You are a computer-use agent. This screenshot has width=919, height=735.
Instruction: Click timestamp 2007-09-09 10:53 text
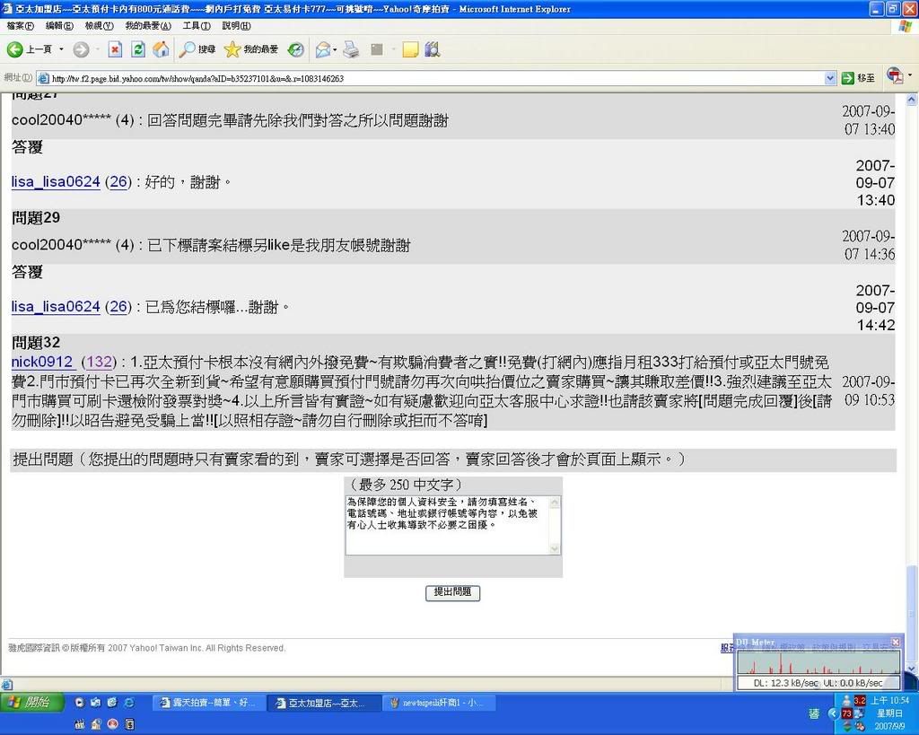869,391
